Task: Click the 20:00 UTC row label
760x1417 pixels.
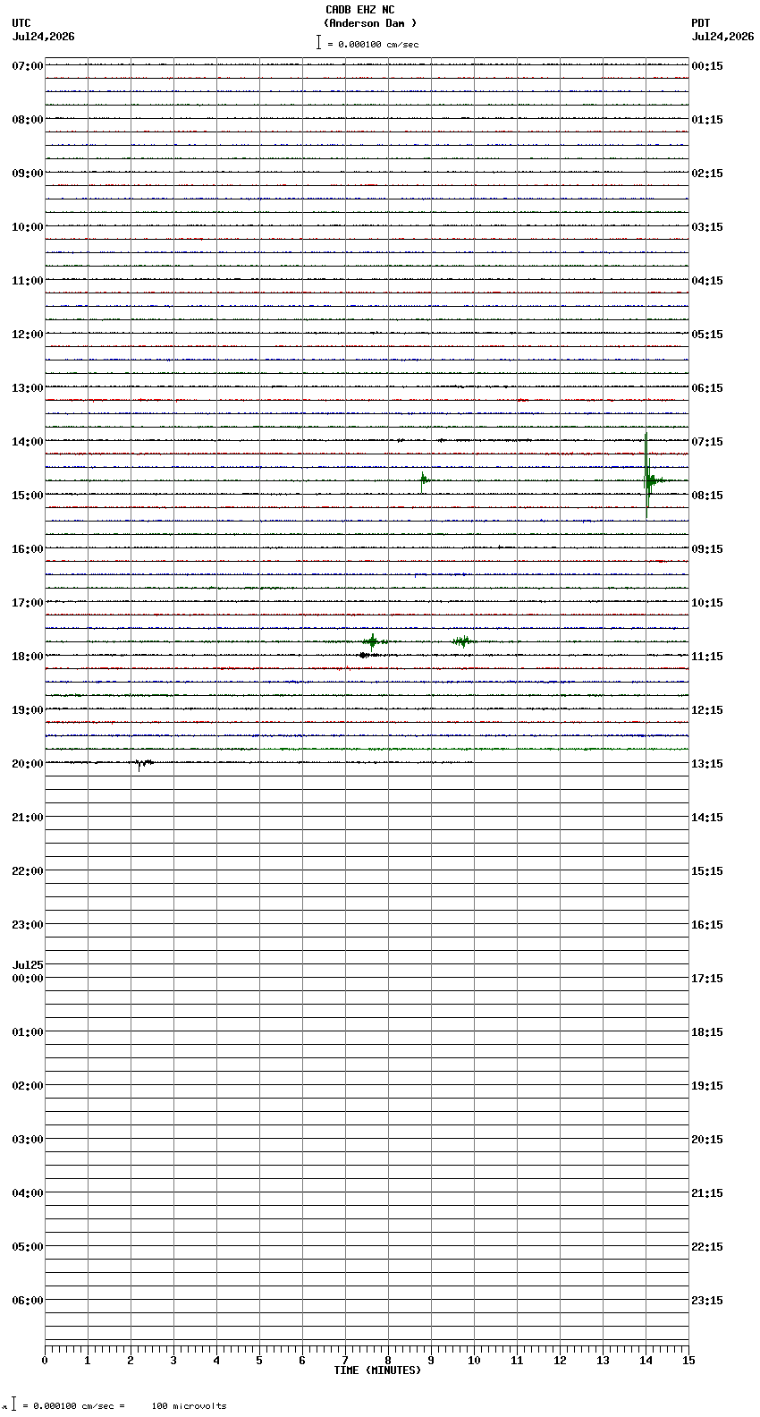Action: click(28, 764)
